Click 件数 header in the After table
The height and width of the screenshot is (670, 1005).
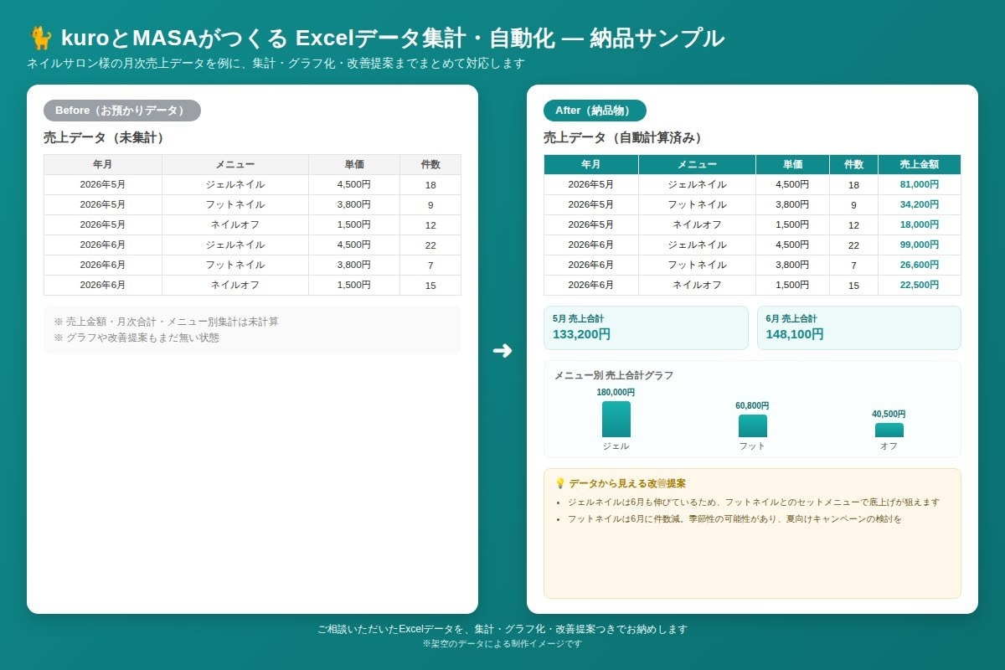tap(853, 164)
